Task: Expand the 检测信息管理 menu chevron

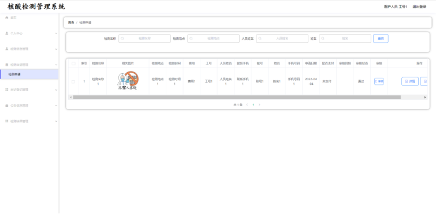Action: tap(56, 49)
